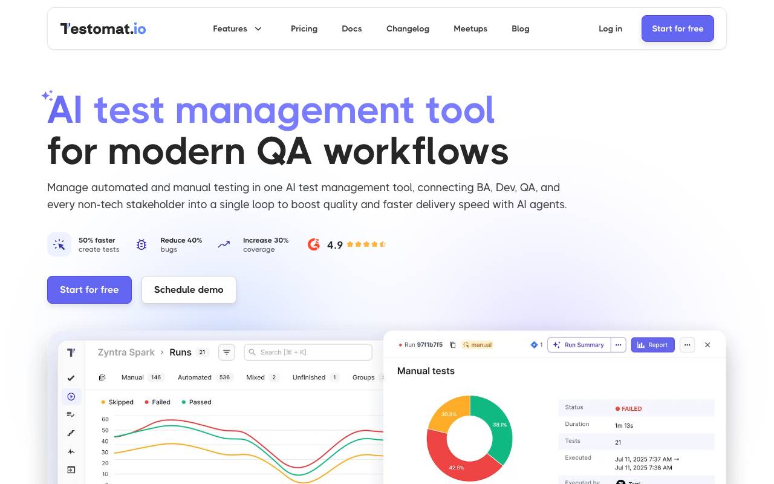
Task: Open the import arrow sidebar icon
Action: click(71, 469)
